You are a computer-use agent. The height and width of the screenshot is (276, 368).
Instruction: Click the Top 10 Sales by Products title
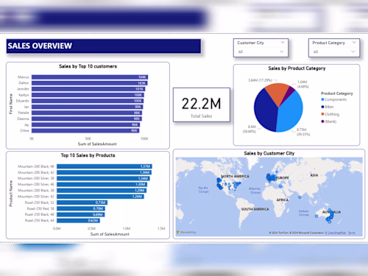click(x=88, y=155)
